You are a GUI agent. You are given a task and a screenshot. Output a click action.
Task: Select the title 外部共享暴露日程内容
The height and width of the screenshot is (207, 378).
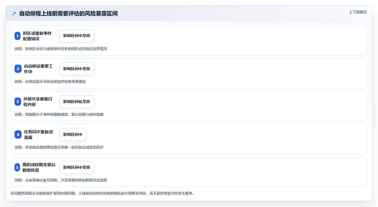click(x=38, y=102)
